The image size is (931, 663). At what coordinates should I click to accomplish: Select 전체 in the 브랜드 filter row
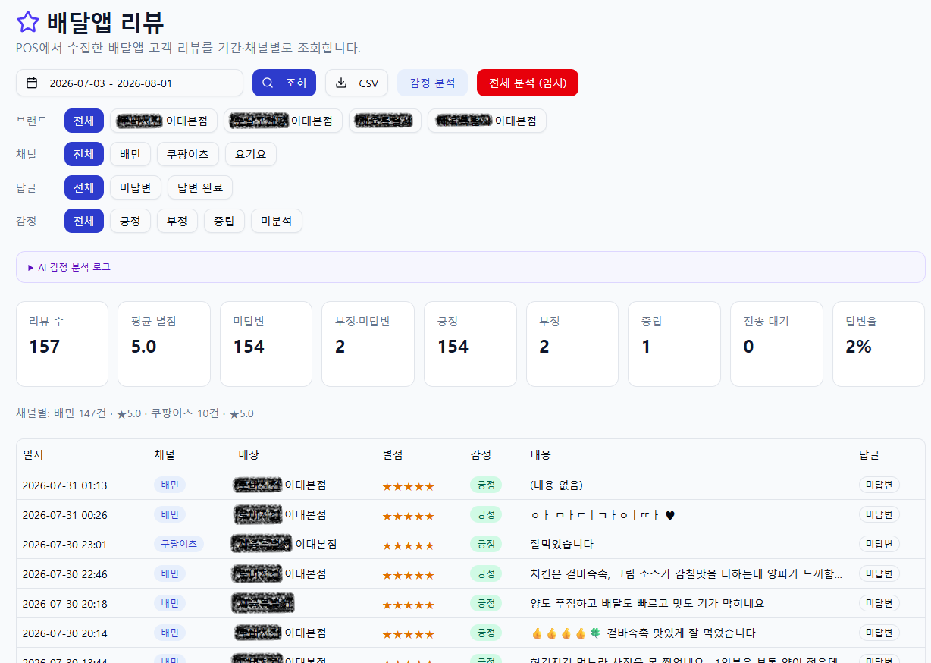84,121
